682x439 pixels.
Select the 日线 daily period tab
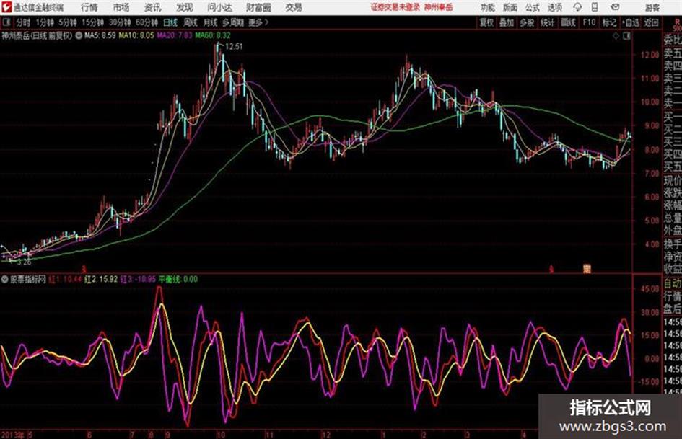[x=170, y=22]
